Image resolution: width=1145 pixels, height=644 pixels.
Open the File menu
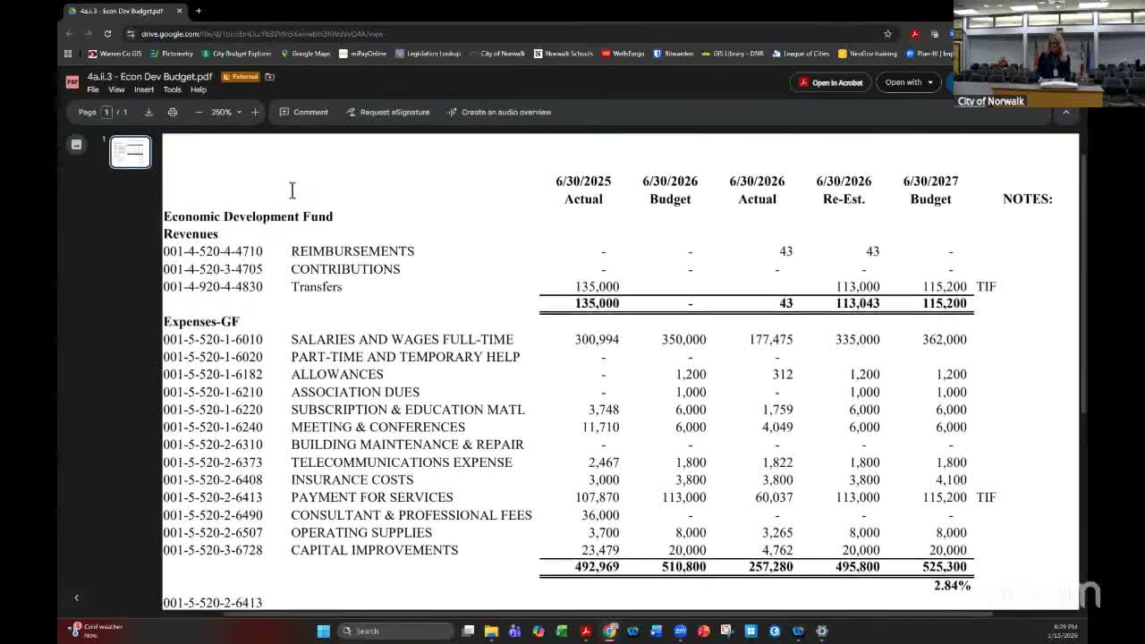point(92,89)
